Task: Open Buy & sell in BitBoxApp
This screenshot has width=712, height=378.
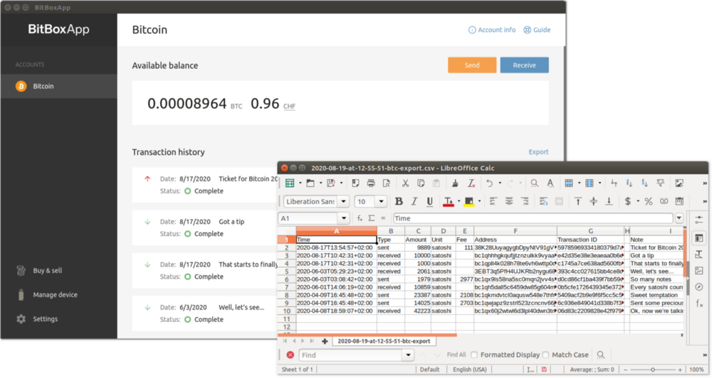Action: click(40, 271)
